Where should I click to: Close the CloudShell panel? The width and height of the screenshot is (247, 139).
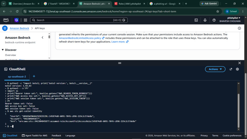239,63
